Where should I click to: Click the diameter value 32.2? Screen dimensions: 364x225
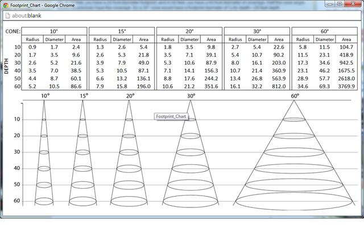[x=257, y=87]
